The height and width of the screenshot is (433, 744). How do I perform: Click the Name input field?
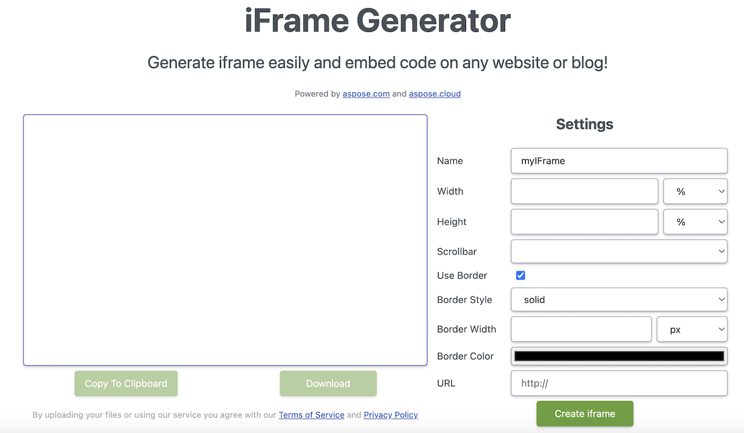click(619, 161)
